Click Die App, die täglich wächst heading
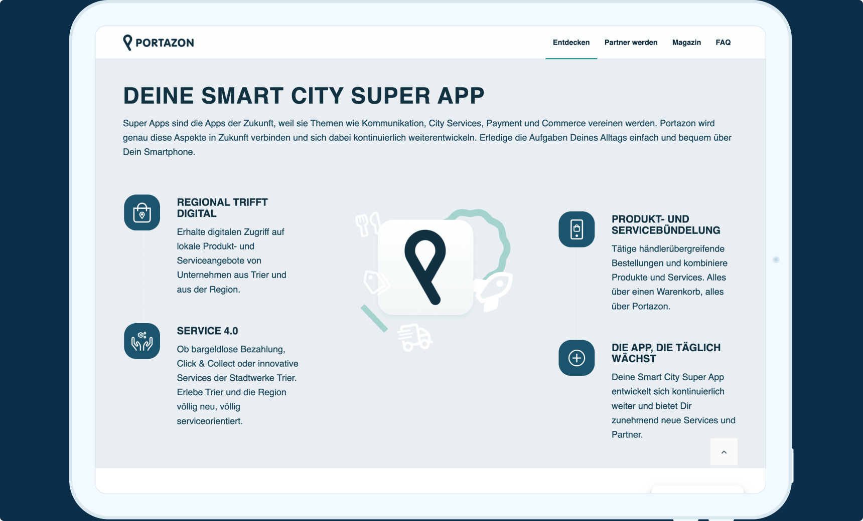The width and height of the screenshot is (863, 521). pyautogui.click(x=666, y=353)
